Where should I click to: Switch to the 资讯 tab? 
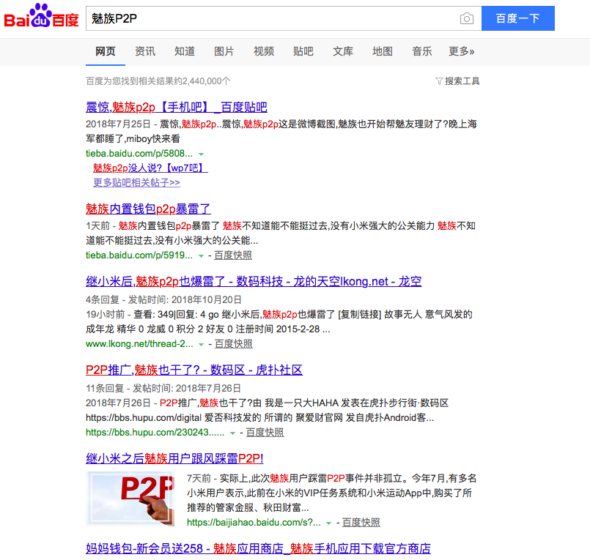pyautogui.click(x=145, y=51)
